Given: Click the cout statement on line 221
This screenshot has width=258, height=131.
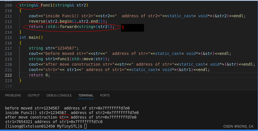Looking at the screenshot, I should tap(119, 70).
